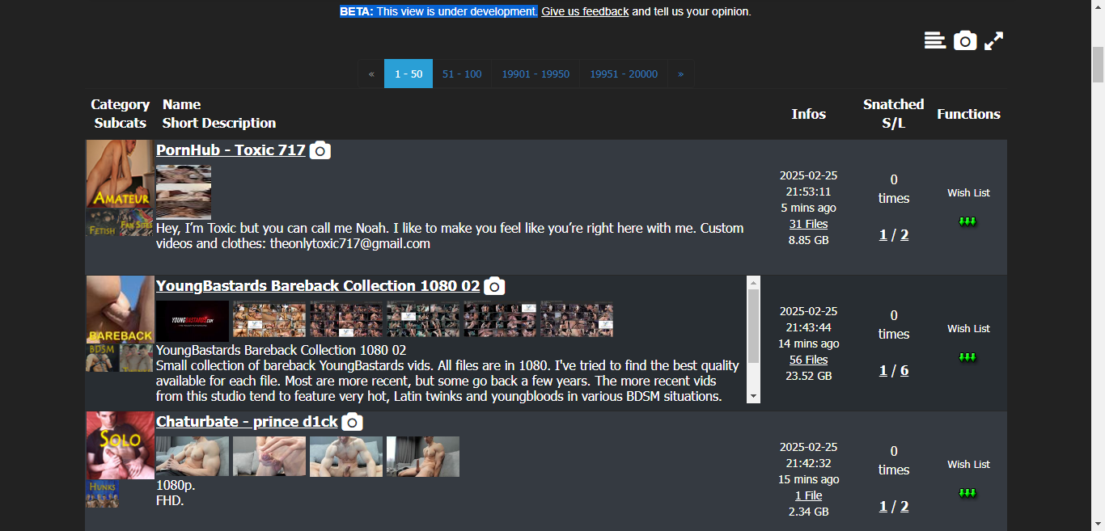Image resolution: width=1105 pixels, height=531 pixels.
Task: Open the Give us feedback link
Action: (x=585, y=11)
